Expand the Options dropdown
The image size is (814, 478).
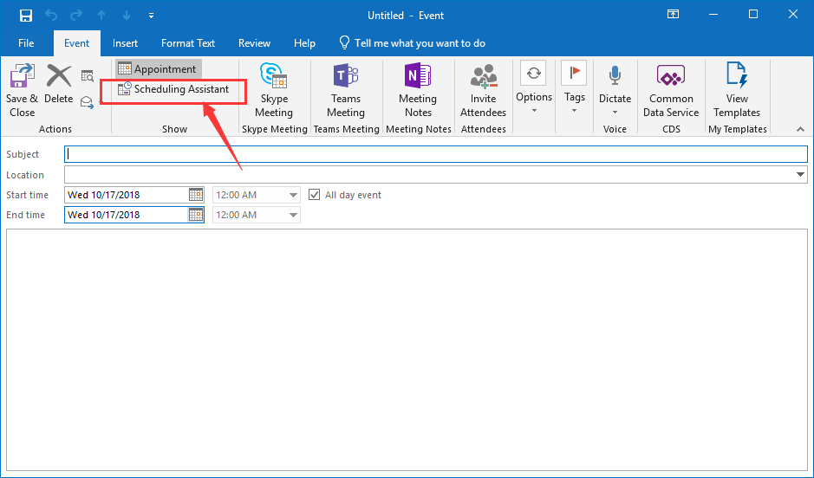point(534,97)
